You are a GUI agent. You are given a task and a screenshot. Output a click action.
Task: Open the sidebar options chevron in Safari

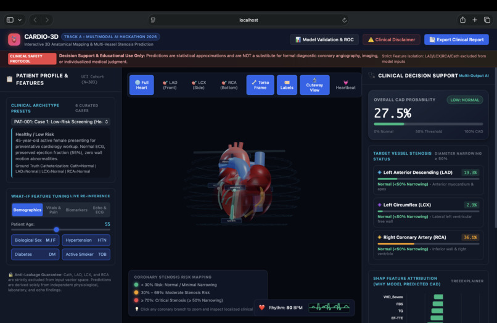[20, 20]
